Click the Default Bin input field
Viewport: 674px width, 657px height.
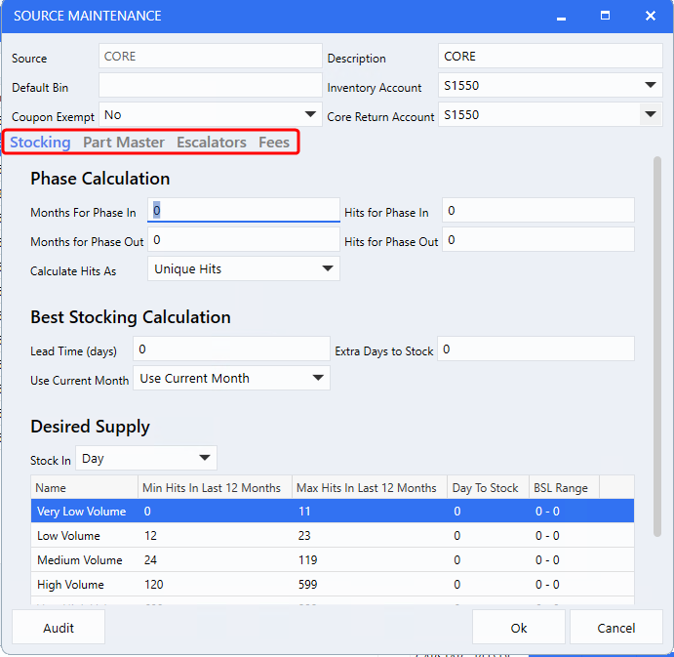(x=210, y=86)
